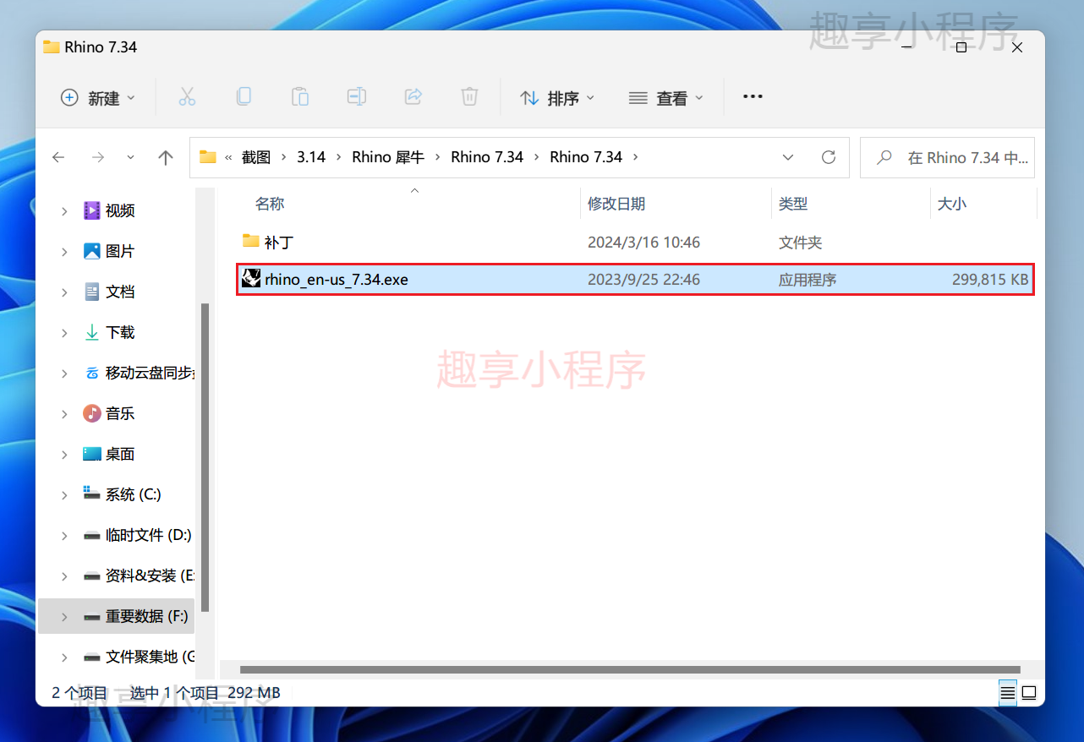Image resolution: width=1084 pixels, height=742 pixels.
Task: Refresh the current folder
Action: pyautogui.click(x=829, y=157)
